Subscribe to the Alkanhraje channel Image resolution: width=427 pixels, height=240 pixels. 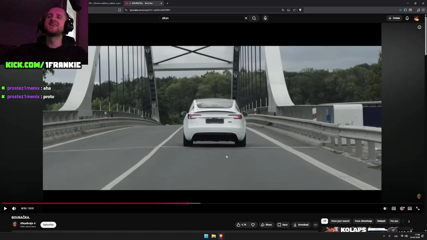click(48, 225)
